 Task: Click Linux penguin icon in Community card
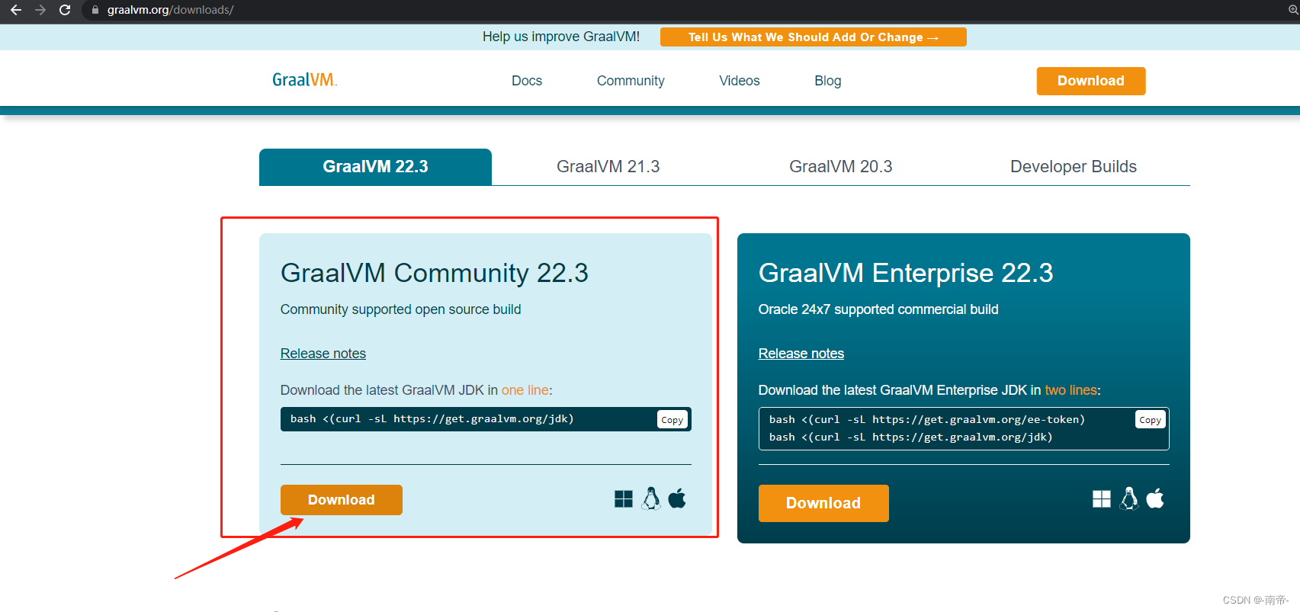click(651, 498)
